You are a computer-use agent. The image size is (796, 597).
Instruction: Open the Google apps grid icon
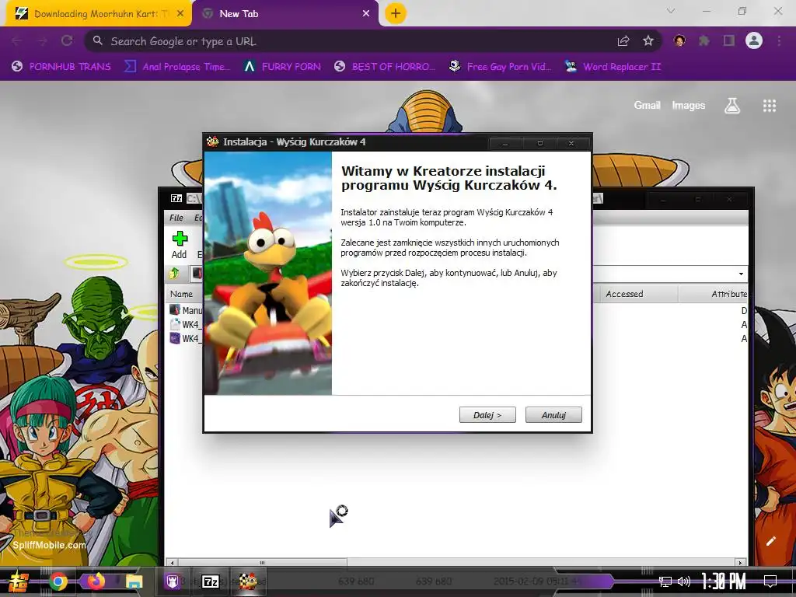[x=770, y=106]
